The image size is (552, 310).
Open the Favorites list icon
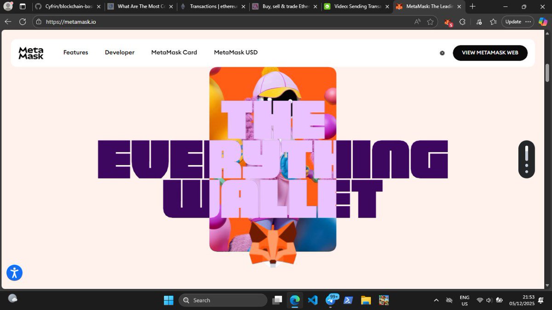point(493,22)
